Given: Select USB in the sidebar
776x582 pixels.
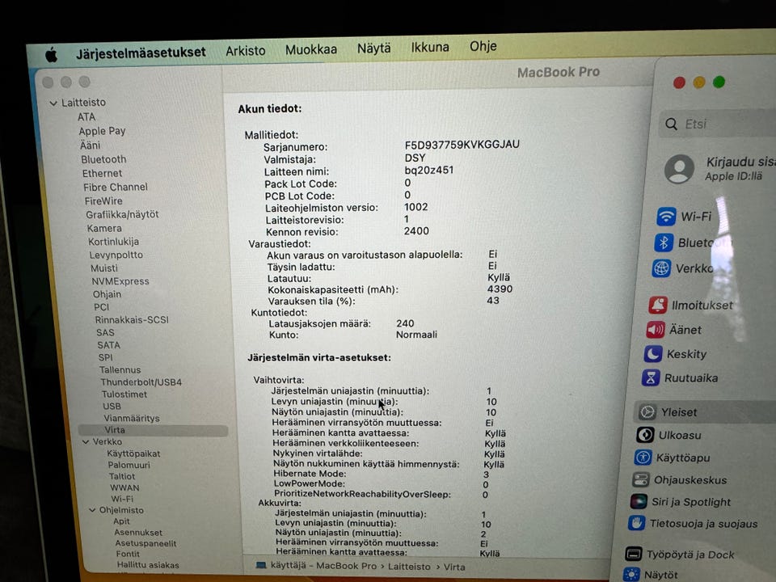Looking at the screenshot, I should 112,407.
